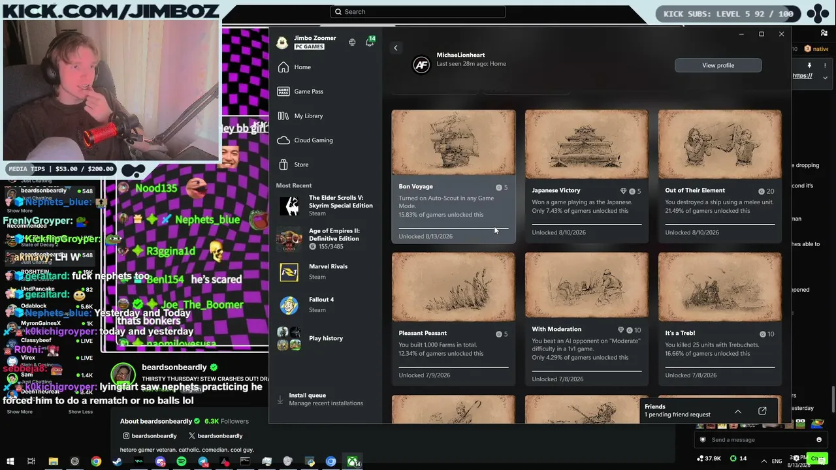The width and height of the screenshot is (836, 470).
Task: Open the Skyrim Special Edition game icon
Action: click(289, 206)
